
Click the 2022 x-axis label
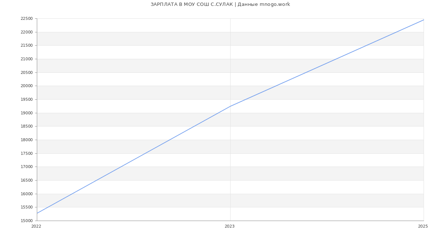(36, 226)
